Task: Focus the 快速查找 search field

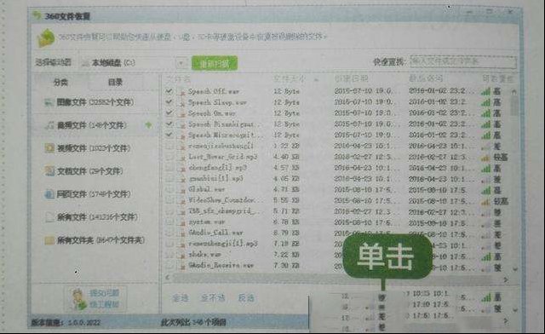Action: [463, 62]
